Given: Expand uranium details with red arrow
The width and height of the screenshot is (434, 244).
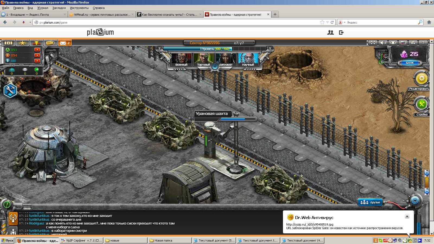Looking at the screenshot, I should tap(37, 50).
